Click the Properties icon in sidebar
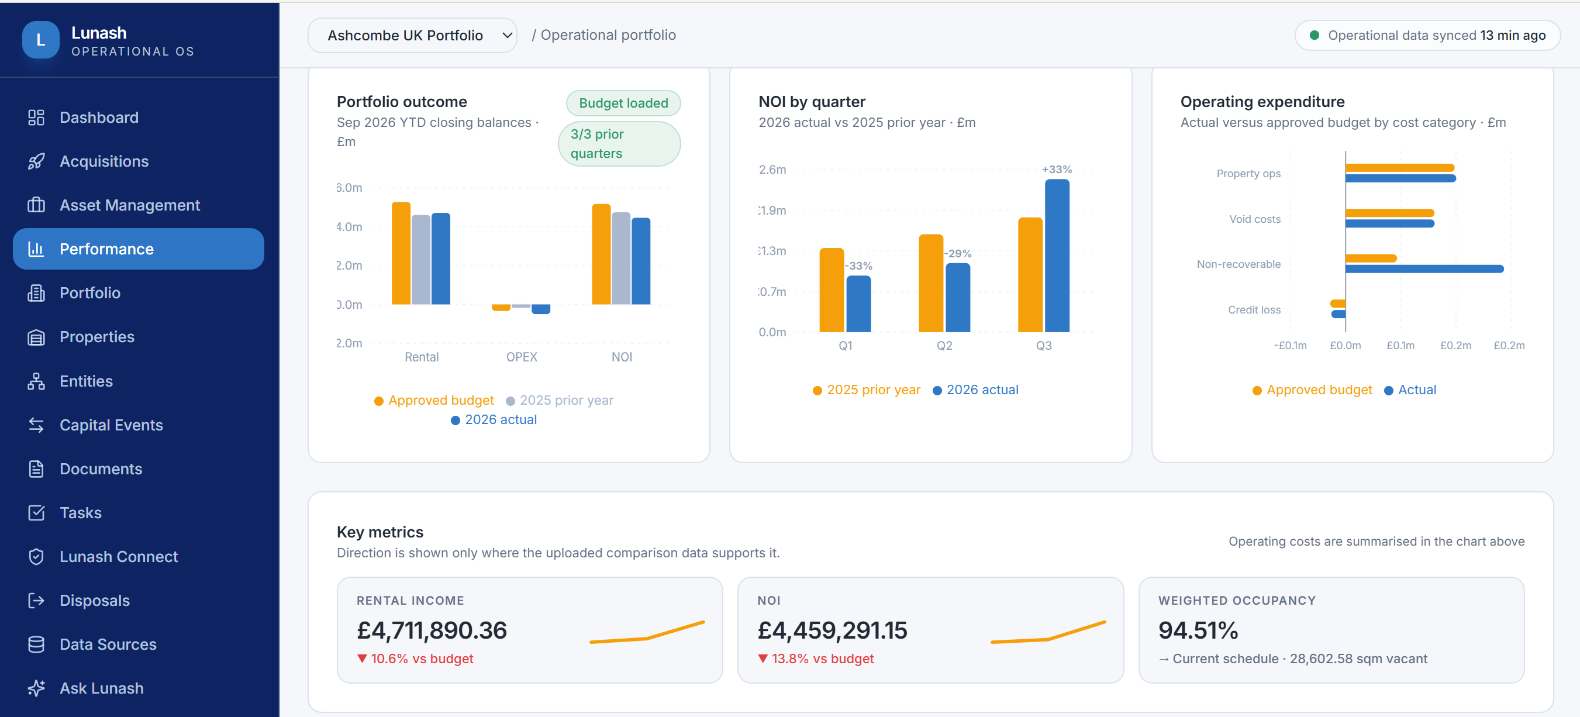This screenshot has width=1580, height=717. (x=36, y=337)
